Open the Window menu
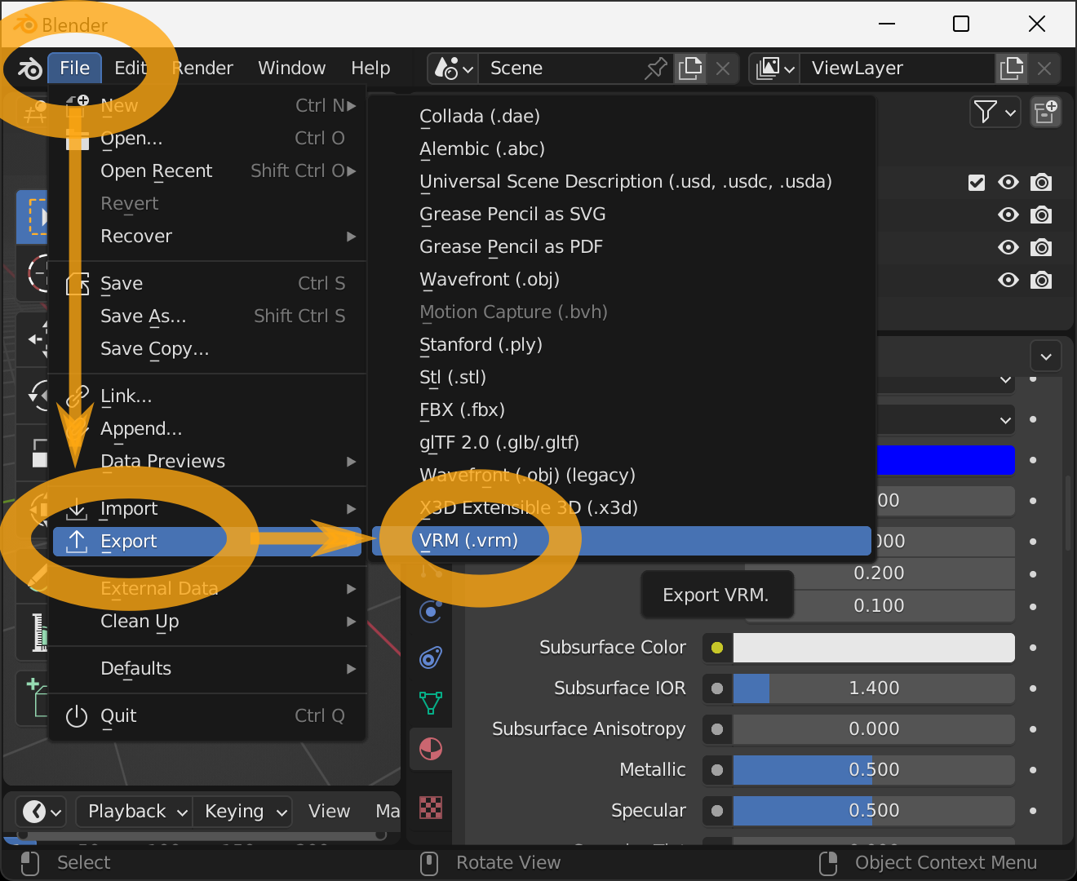 [x=291, y=69]
